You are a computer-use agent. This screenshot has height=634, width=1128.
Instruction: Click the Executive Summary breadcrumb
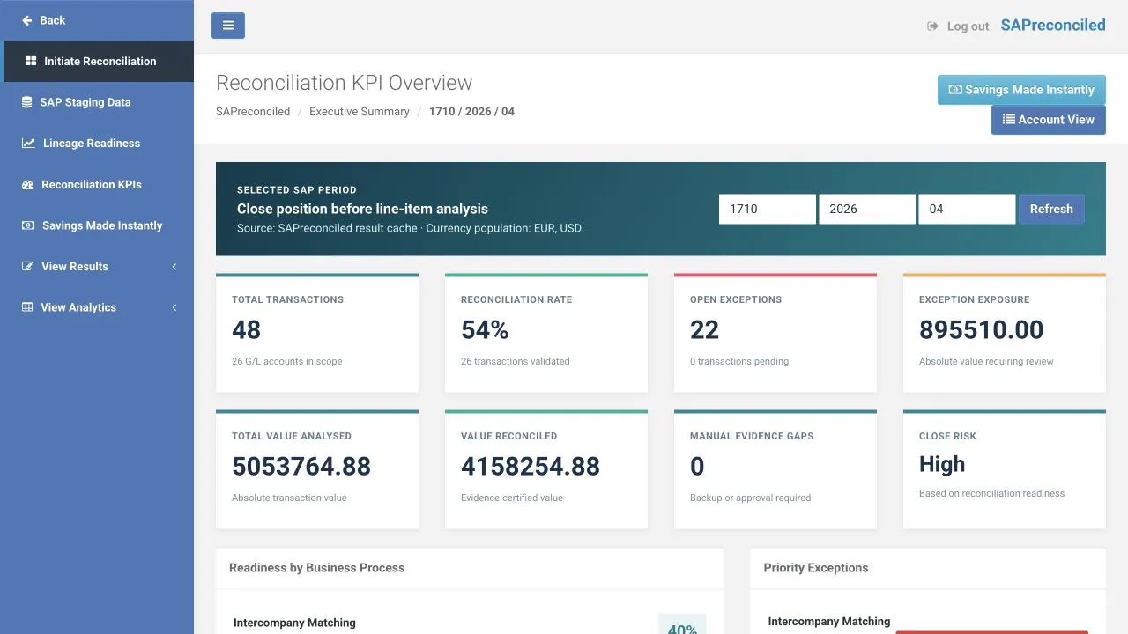click(360, 112)
